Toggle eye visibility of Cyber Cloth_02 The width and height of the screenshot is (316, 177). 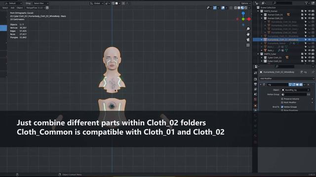point(310,61)
